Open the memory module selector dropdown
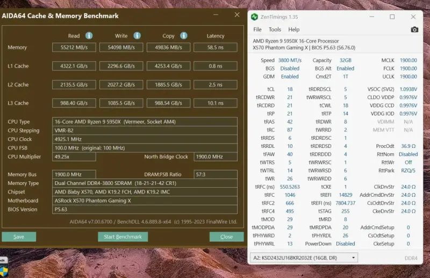This screenshot has height=278, width=430. [x=304, y=258]
